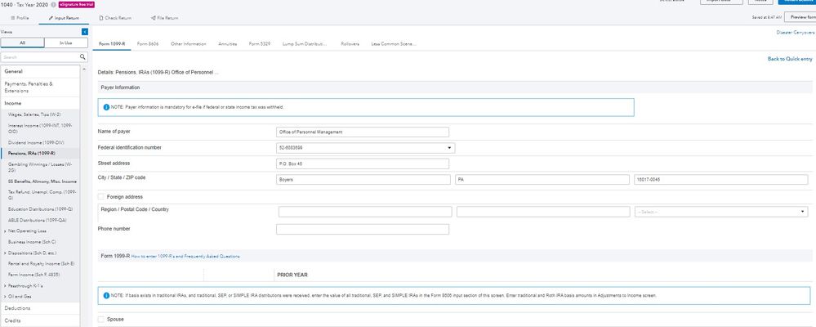The width and height of the screenshot is (816, 327).
Task: Switch to Other Information subtab
Action: [x=189, y=44]
